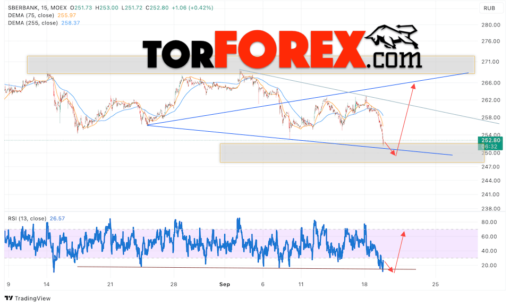Click the high value H253.00 in header
Viewport: 510px width, 306px height.
click(107, 7)
